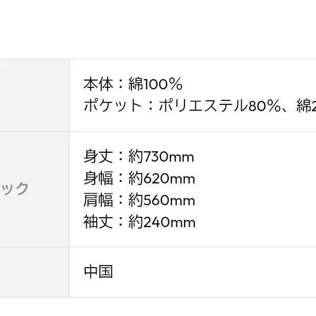Click the 袖丈 label
The height and width of the screenshot is (316, 316).
(x=98, y=222)
